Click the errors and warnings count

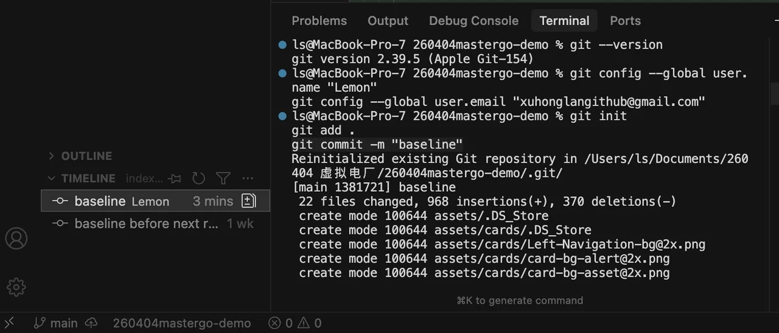click(x=295, y=323)
